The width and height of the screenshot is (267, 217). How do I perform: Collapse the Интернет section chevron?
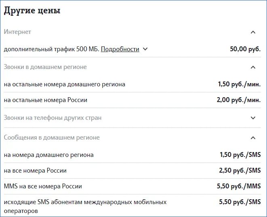tap(253, 32)
